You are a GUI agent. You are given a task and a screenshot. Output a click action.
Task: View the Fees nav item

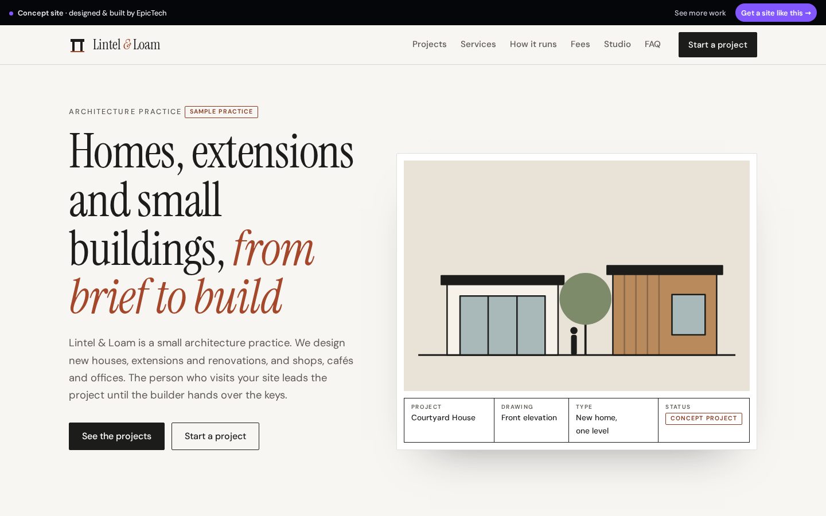[580, 44]
